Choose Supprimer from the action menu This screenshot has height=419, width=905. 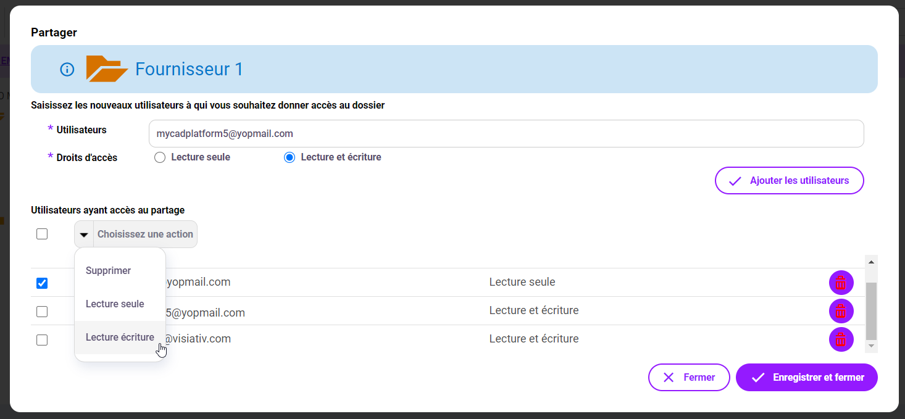coord(109,271)
